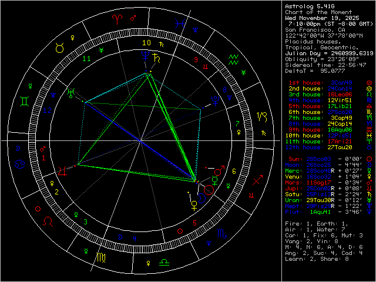Select the green Gemini glyph on outer ring
Viewport: 376px width, 282px height.
25,101
